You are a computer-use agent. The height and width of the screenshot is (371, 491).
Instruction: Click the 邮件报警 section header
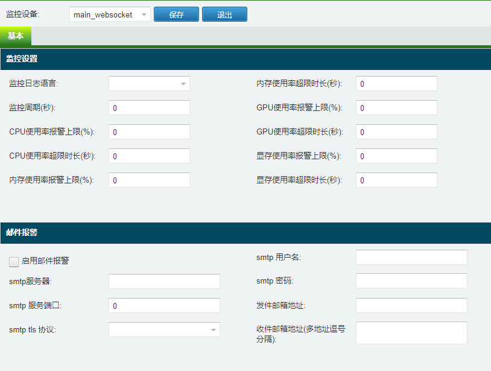click(245, 233)
